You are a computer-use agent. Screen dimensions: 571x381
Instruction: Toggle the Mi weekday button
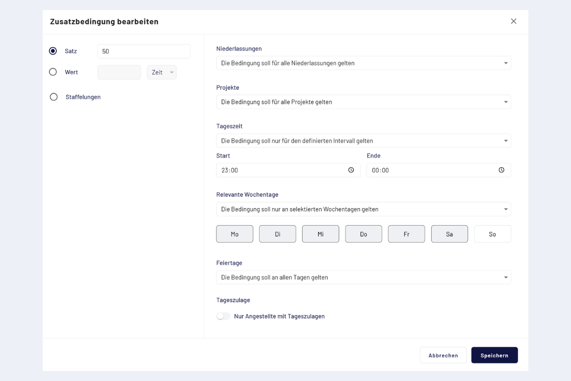tap(321, 234)
